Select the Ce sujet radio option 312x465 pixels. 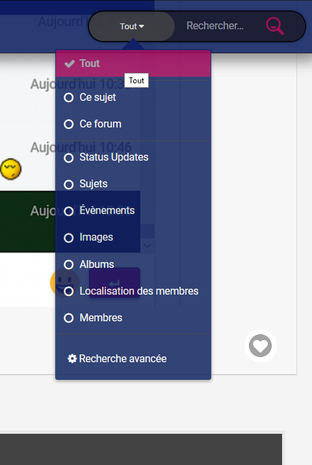click(x=133, y=98)
